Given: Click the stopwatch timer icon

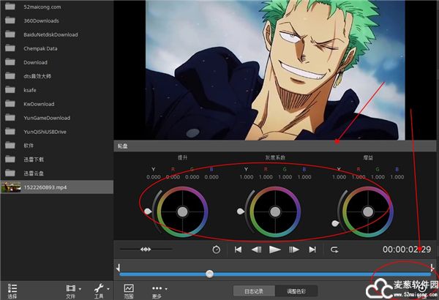Looking at the screenshot, I should pyautogui.click(x=216, y=250).
